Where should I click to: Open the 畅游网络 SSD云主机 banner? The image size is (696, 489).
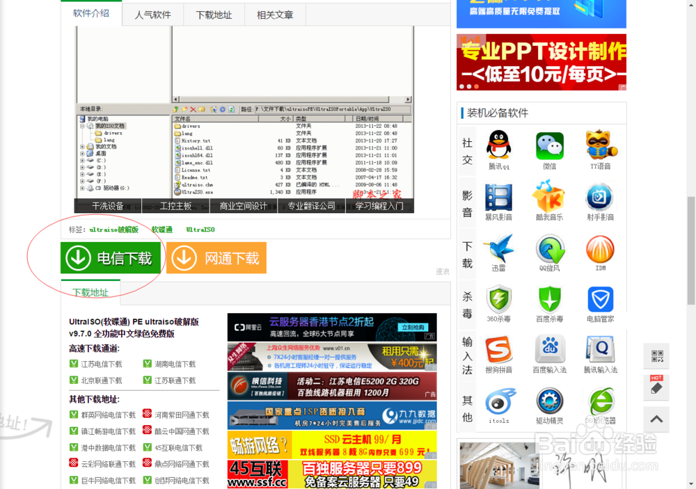(x=332, y=445)
